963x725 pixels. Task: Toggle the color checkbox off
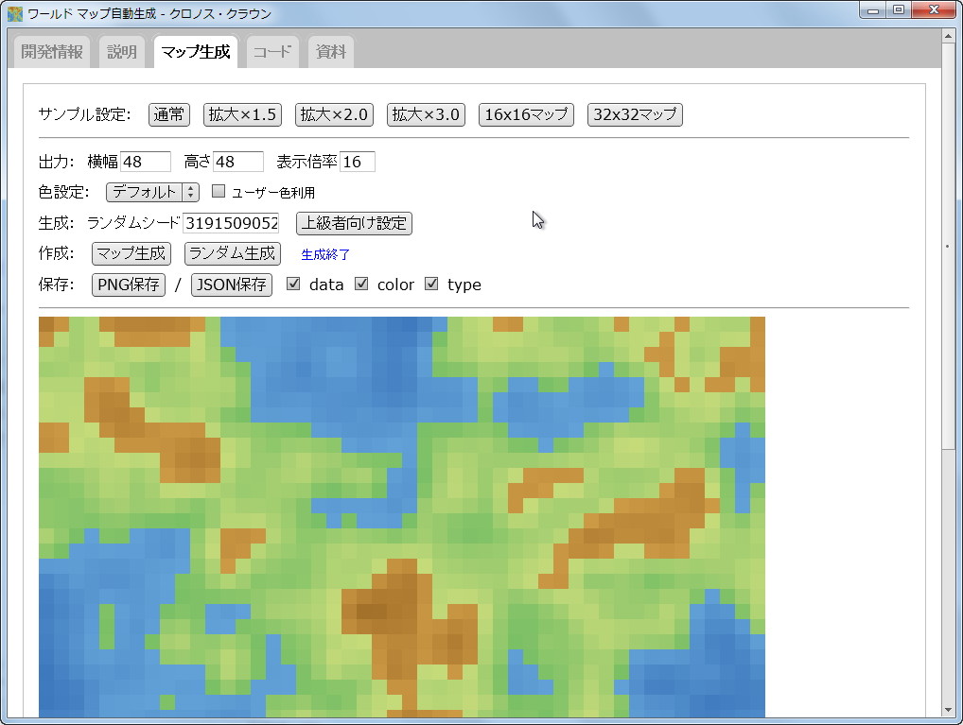pos(361,284)
